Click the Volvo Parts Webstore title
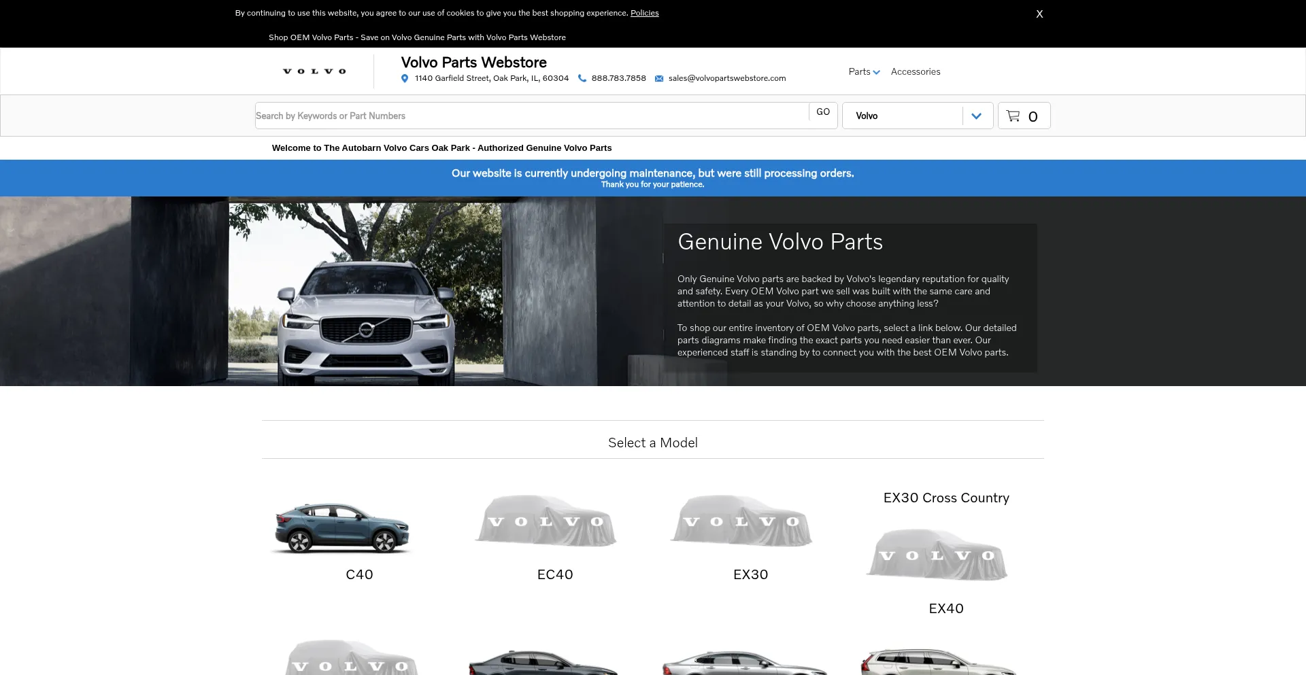The height and width of the screenshot is (675, 1306). coord(473,63)
